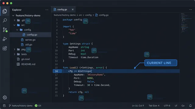Click the "package config" code line

(x=73, y=20)
